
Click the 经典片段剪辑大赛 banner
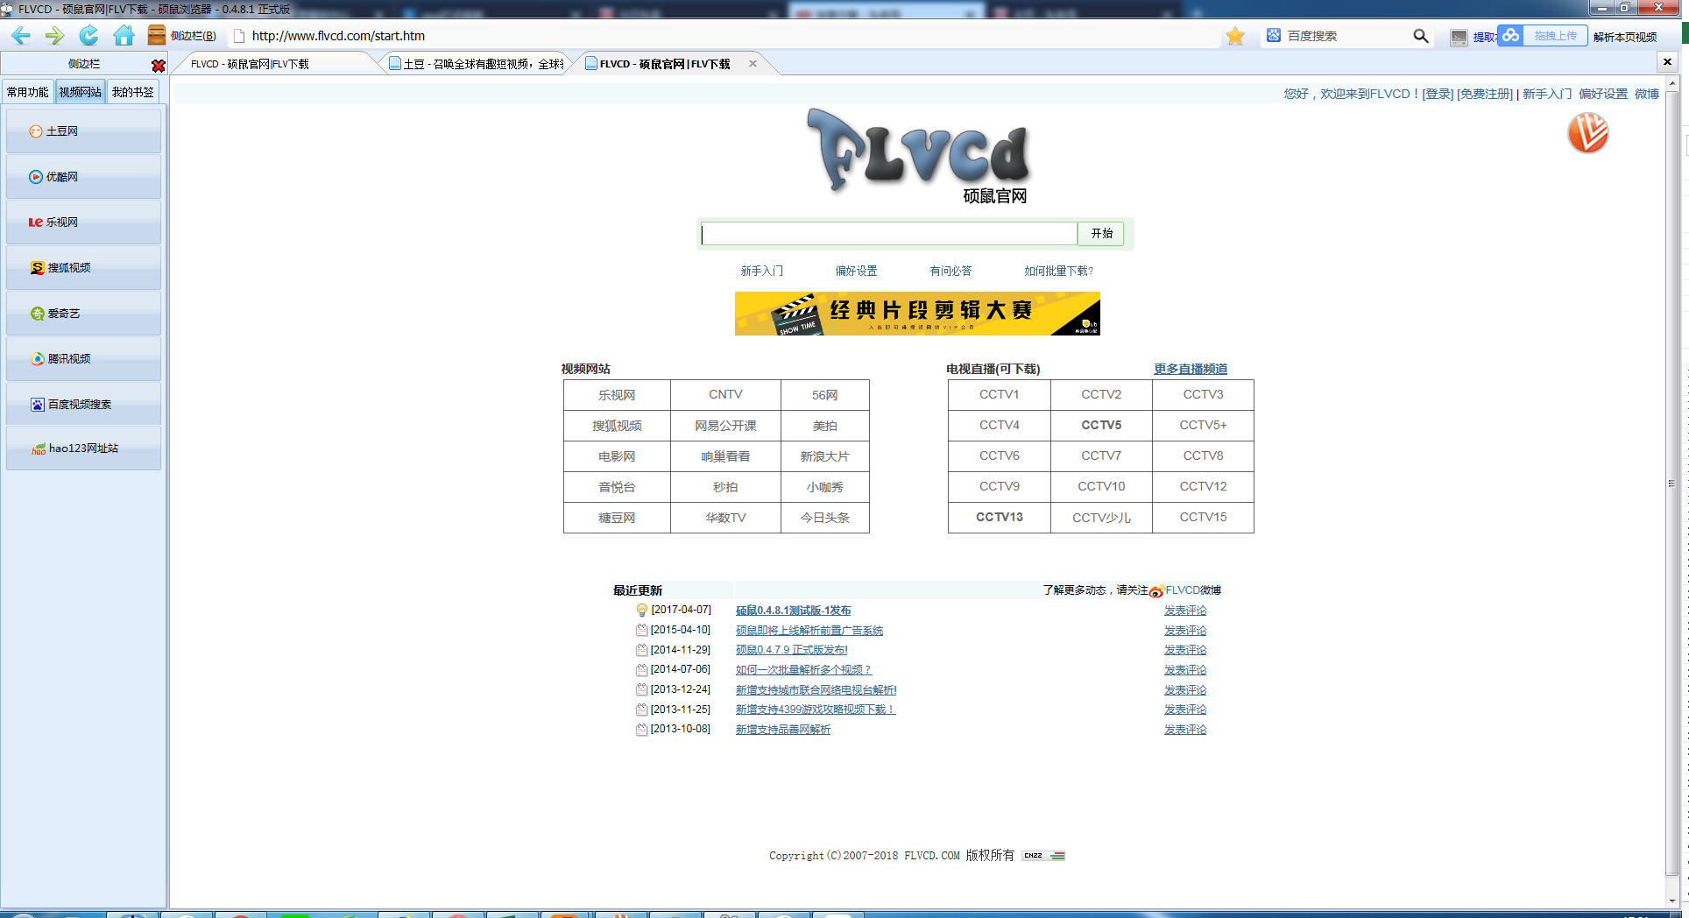tap(917, 314)
